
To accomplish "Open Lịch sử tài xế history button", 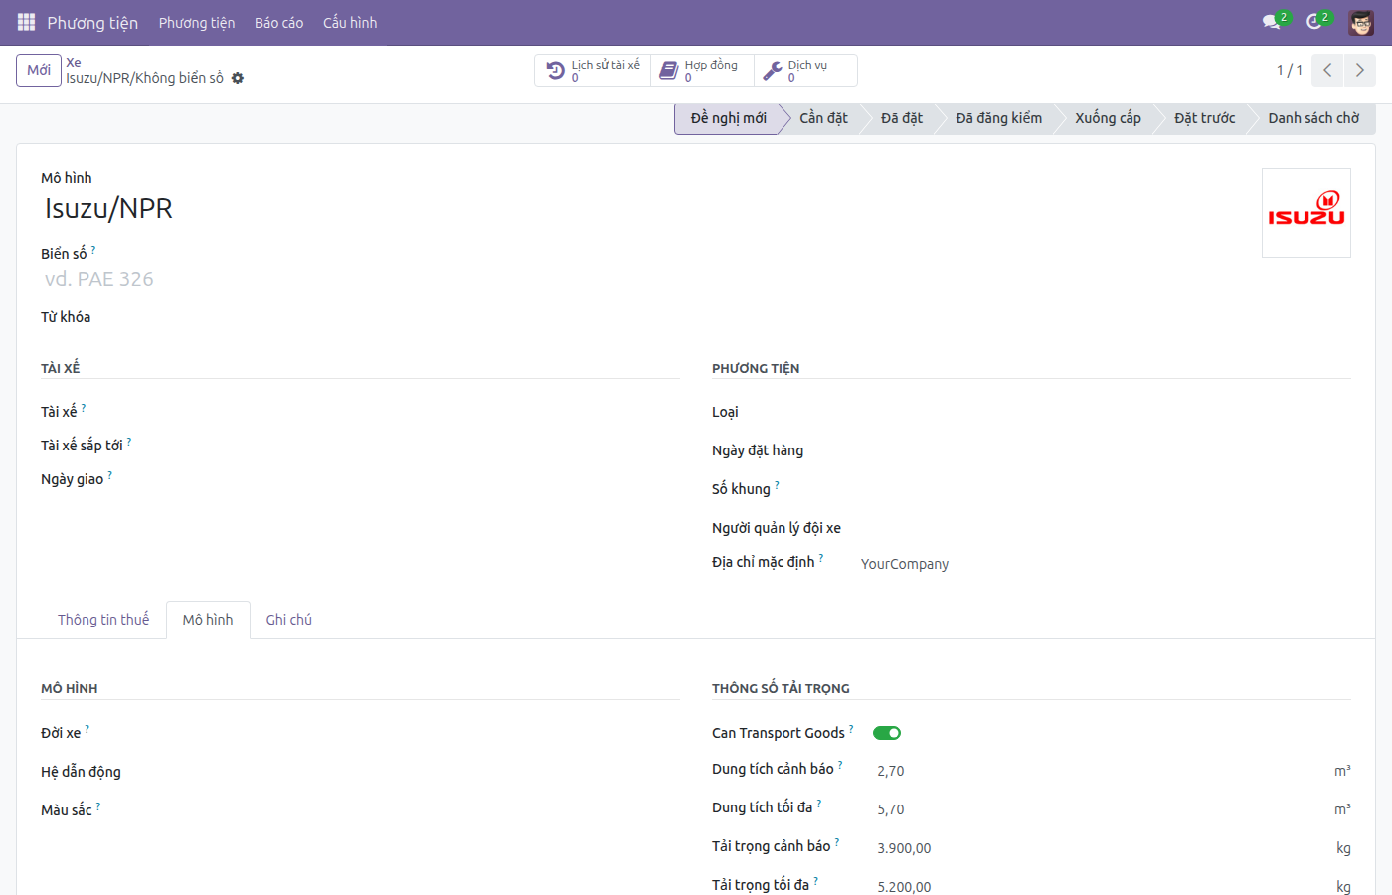I will (594, 70).
